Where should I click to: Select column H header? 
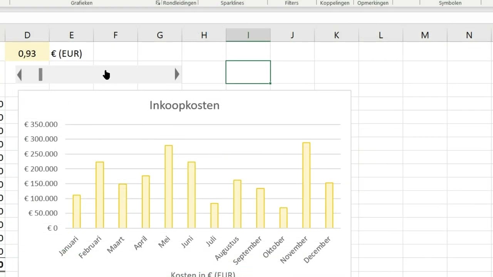pos(204,35)
